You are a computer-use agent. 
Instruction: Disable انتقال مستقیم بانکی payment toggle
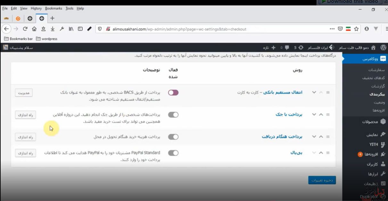(x=173, y=92)
